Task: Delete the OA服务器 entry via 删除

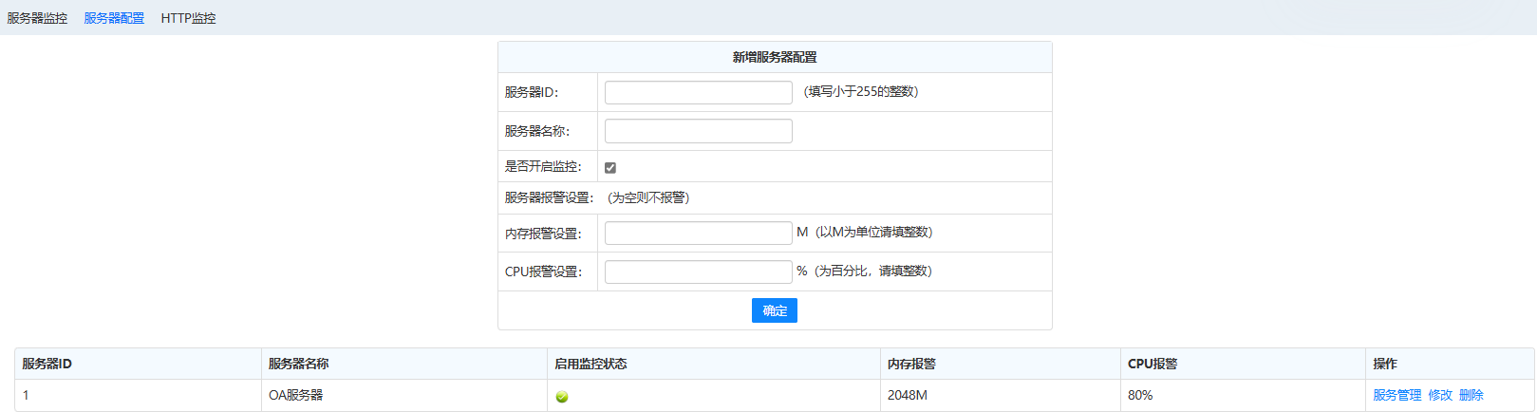Action: coord(1471,395)
